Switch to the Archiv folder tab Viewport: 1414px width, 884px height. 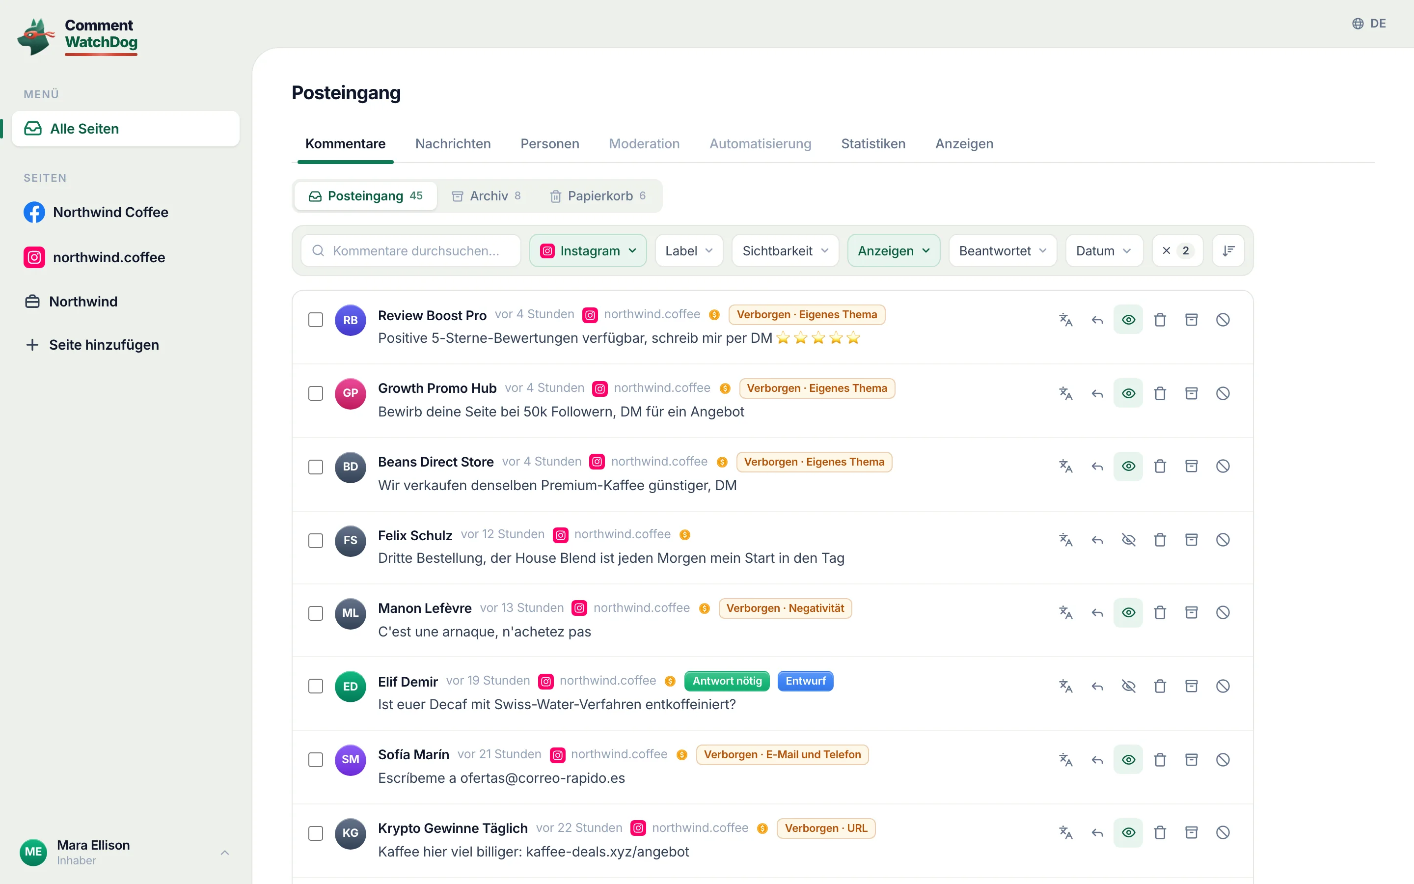[486, 196]
